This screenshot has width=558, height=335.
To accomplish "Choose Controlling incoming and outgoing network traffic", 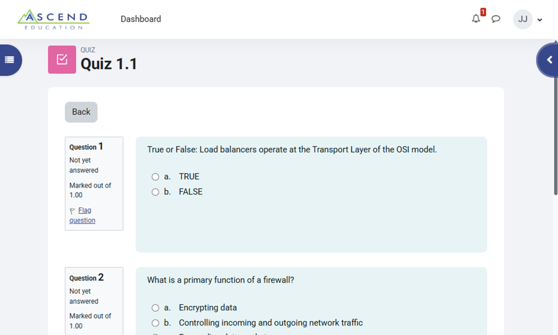I will [x=155, y=323].
